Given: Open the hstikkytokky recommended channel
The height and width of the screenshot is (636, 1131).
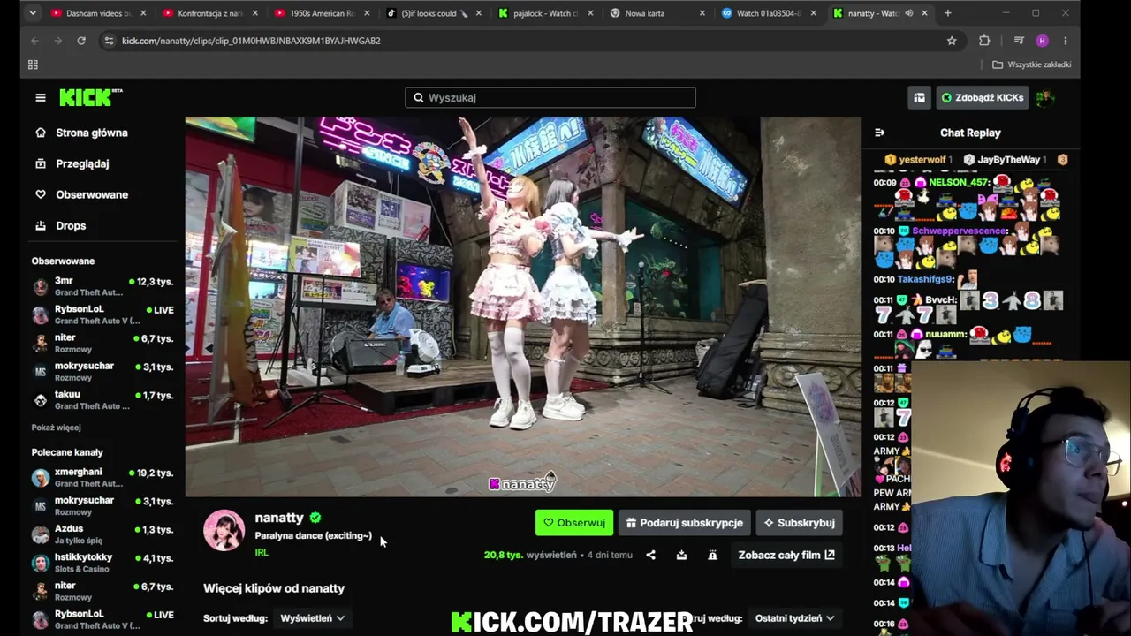Looking at the screenshot, I should [x=103, y=563].
